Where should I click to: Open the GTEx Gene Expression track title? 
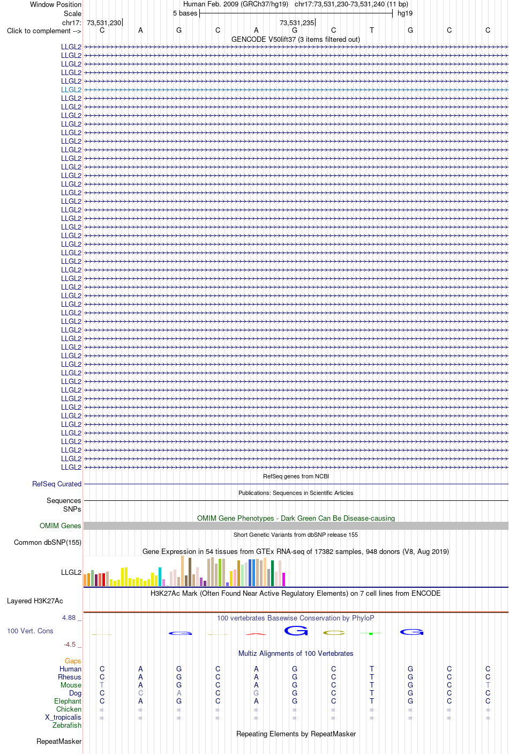pos(296,551)
